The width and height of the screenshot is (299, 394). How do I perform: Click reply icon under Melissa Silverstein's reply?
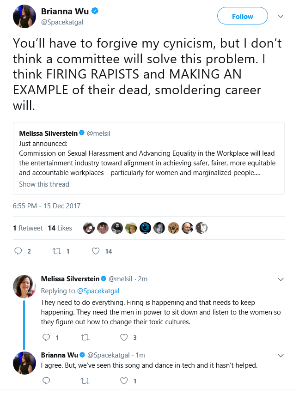(46, 337)
